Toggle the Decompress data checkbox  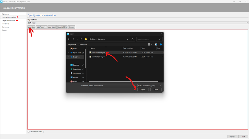point(29,132)
